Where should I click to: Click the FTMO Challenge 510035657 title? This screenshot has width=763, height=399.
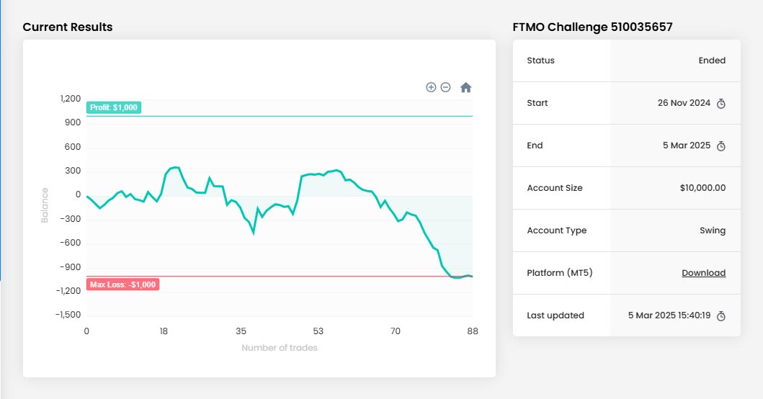pos(593,27)
